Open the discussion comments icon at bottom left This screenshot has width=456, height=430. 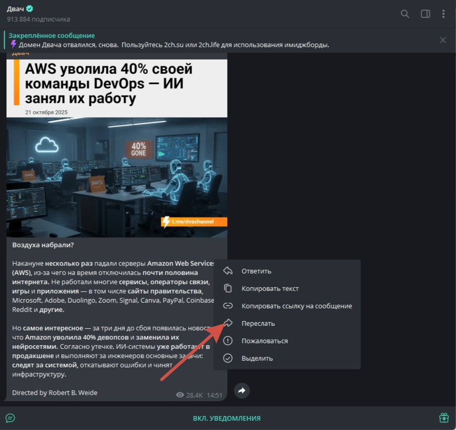(x=10, y=418)
